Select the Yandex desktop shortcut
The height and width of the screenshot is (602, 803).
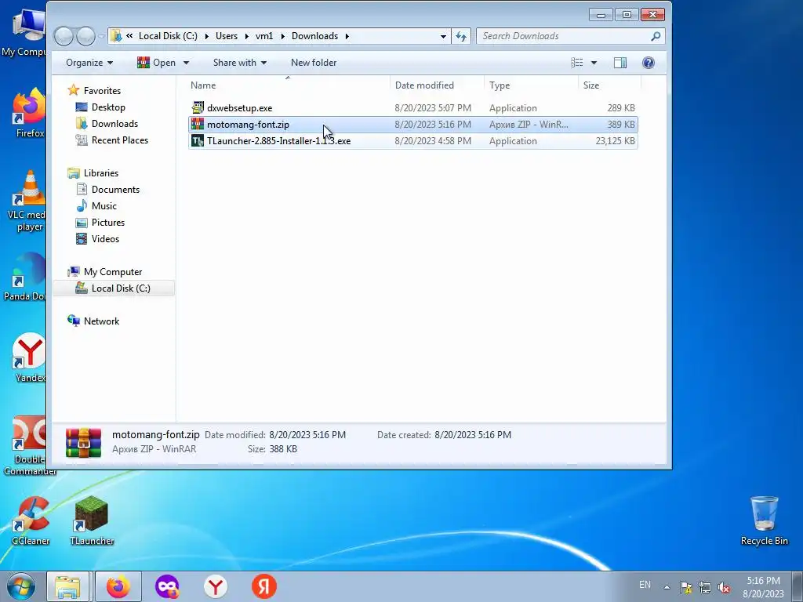click(x=29, y=358)
